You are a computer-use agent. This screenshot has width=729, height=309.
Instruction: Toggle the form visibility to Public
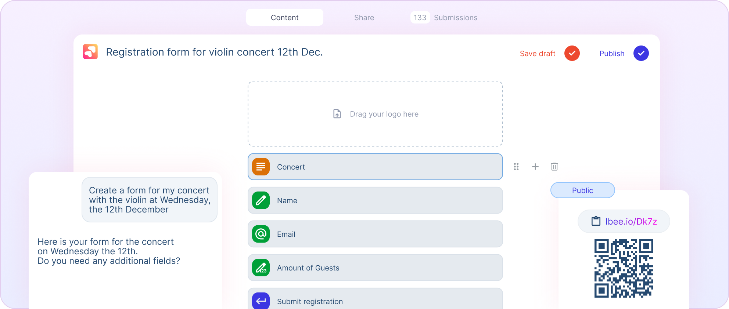pyautogui.click(x=582, y=190)
